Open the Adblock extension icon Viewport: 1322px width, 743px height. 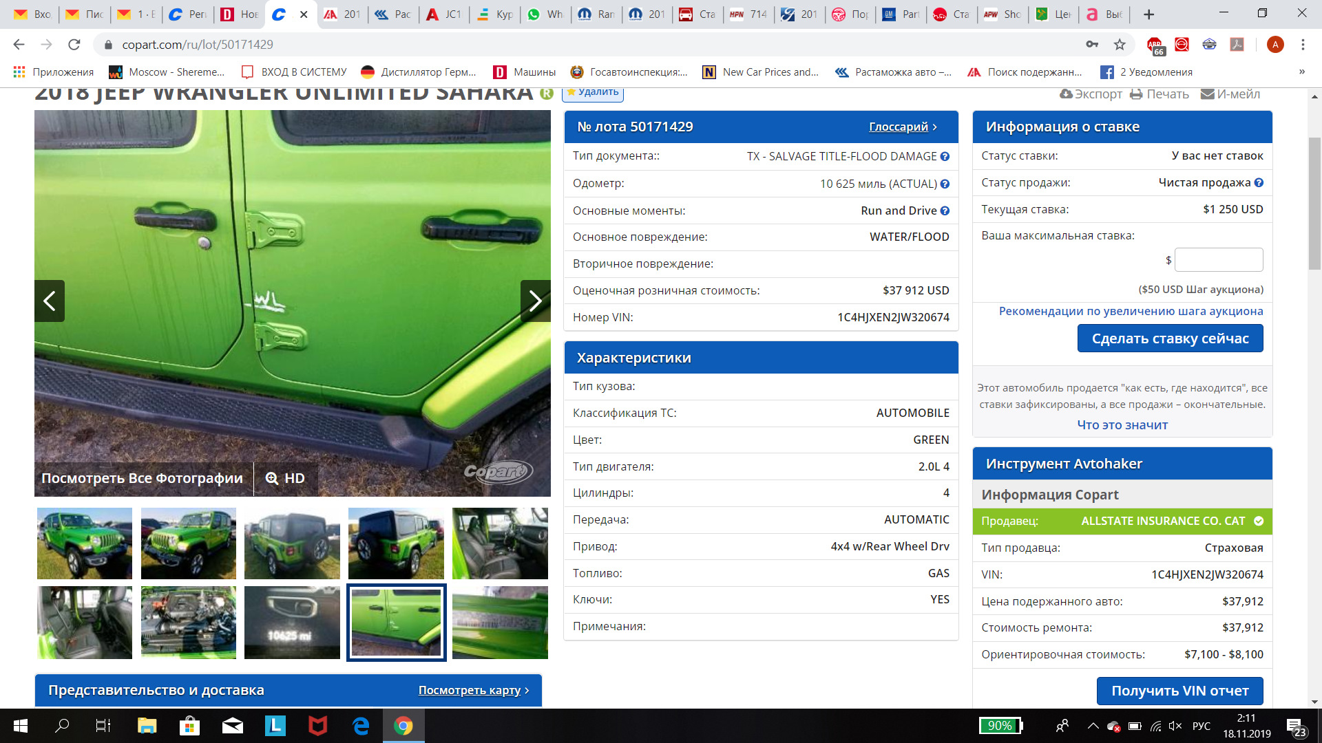[x=1155, y=45]
